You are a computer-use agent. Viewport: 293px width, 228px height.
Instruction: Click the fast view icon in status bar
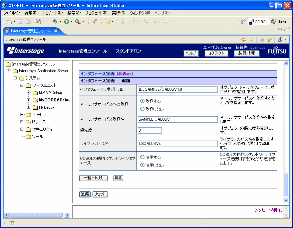click(x=12, y=223)
